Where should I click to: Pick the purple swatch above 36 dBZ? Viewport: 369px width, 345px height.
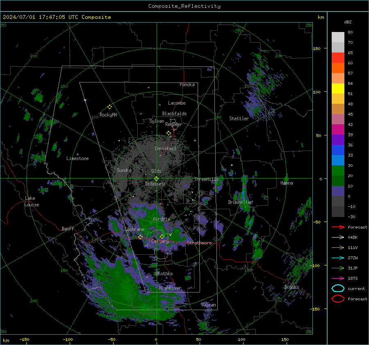pos(338,140)
